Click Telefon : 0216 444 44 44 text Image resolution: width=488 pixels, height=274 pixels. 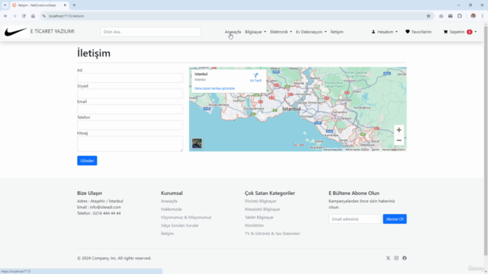pos(99,213)
